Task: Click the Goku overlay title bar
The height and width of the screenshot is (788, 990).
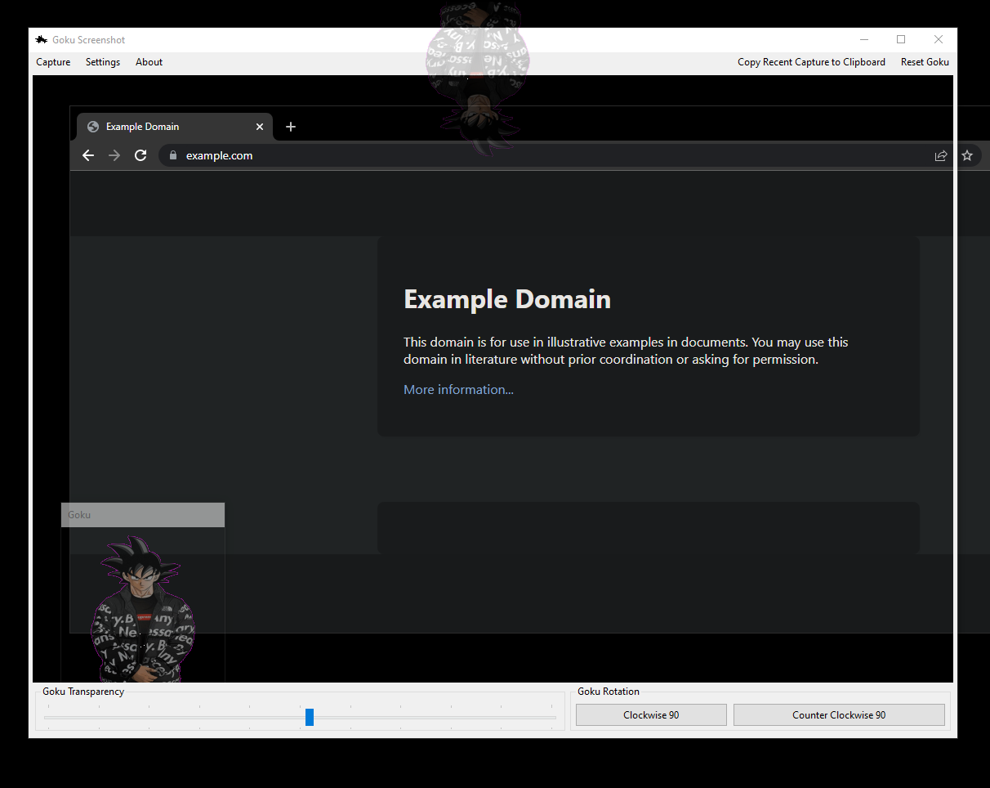Action: pyautogui.click(x=143, y=515)
